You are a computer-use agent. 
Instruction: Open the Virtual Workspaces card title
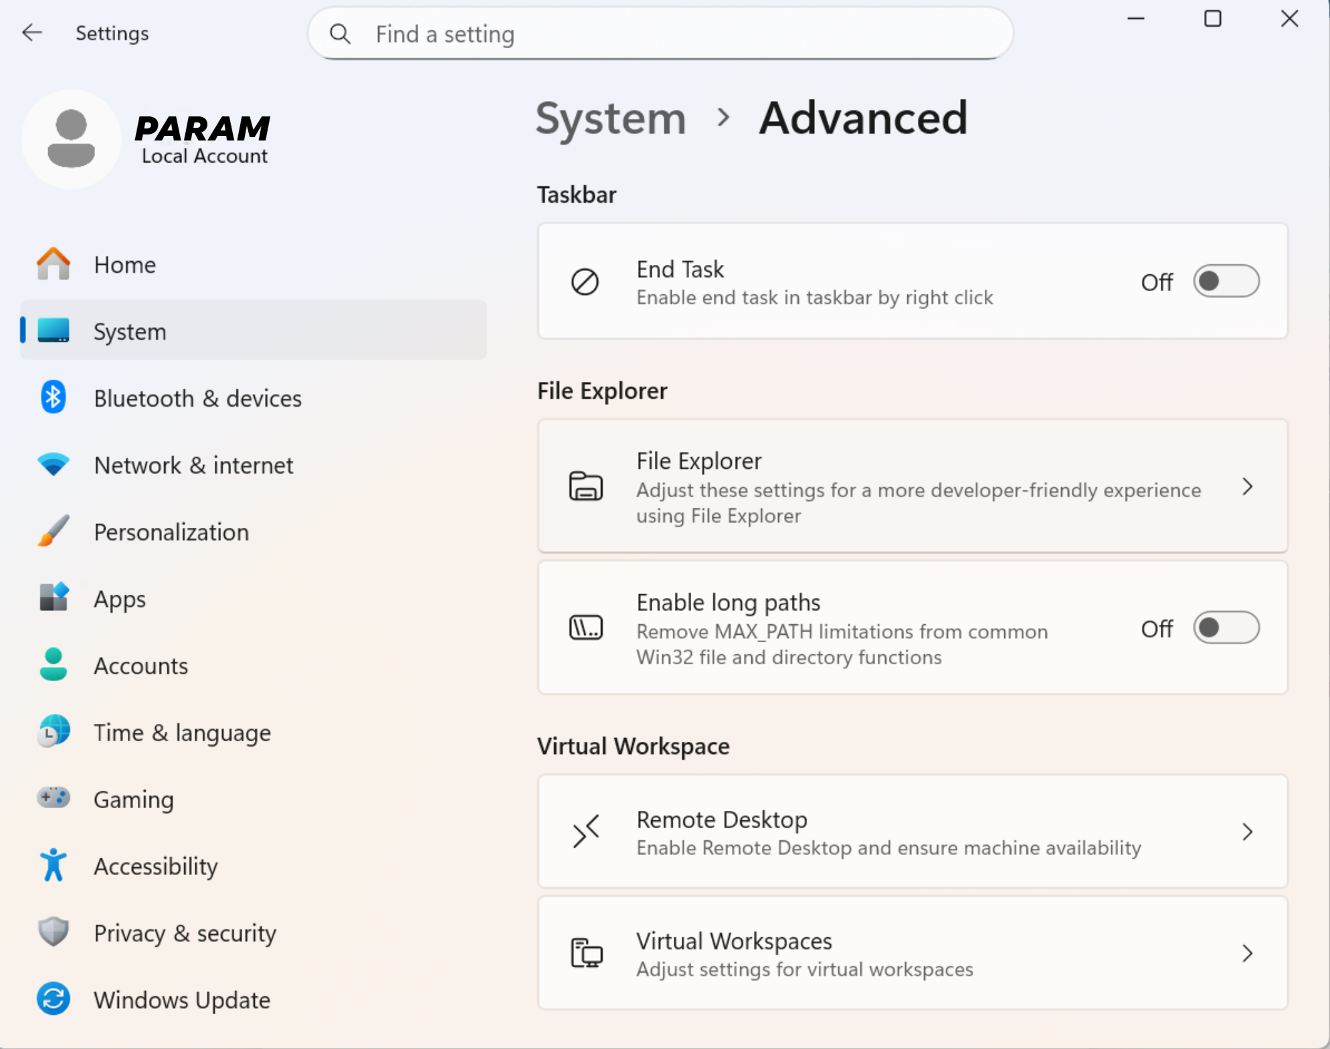734,941
